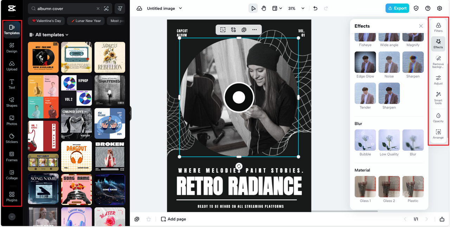Expand the sidebar collapse chevron at bottom
This screenshot has width=450, height=227.
click(x=12, y=217)
